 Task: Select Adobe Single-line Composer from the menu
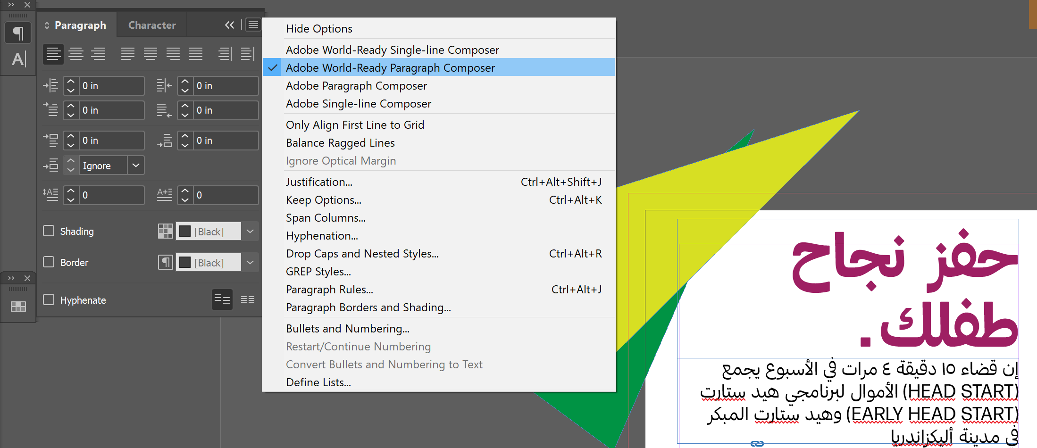coord(359,103)
